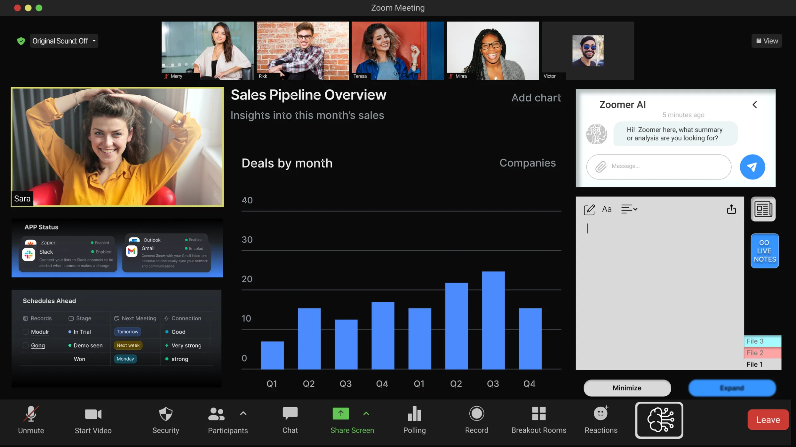Click GO LIVE NOTES button
Viewport: 796px width, 447px height.
coord(764,251)
